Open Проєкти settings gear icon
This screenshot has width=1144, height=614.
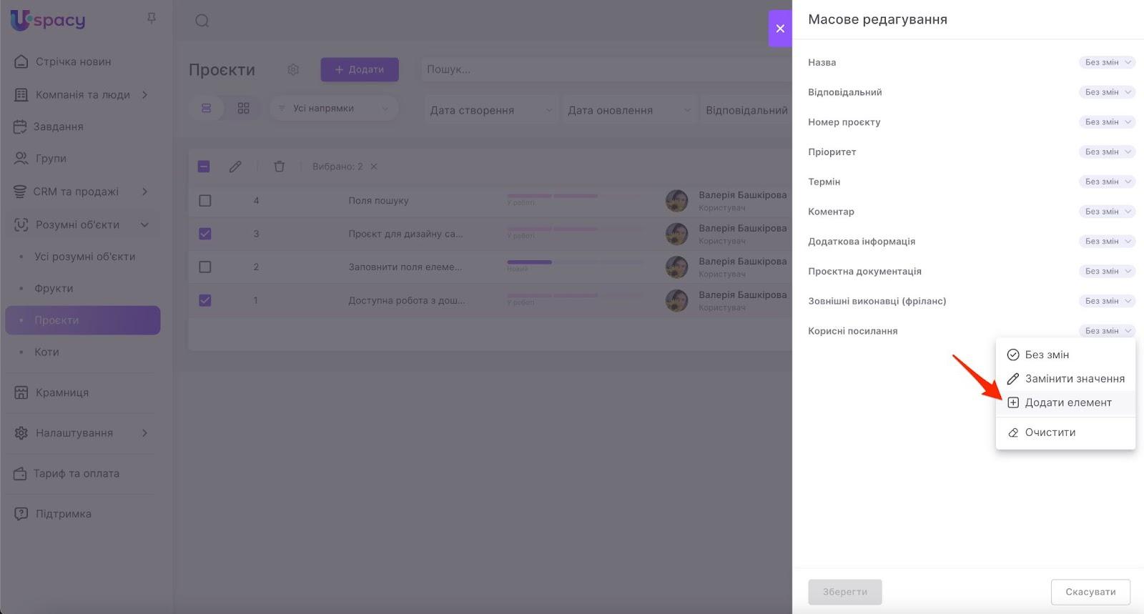tap(293, 69)
